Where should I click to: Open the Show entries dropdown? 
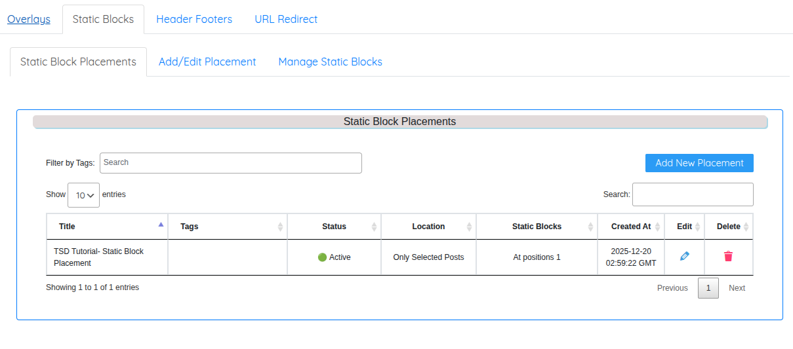84,195
